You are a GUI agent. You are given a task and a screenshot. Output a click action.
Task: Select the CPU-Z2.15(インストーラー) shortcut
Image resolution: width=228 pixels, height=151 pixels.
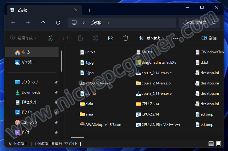[x=158, y=125]
